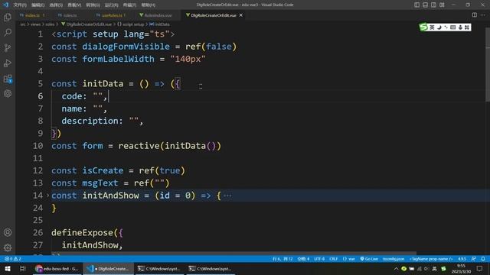Open notifications bell in status bar
The image size is (490, 275).
tap(483, 259)
